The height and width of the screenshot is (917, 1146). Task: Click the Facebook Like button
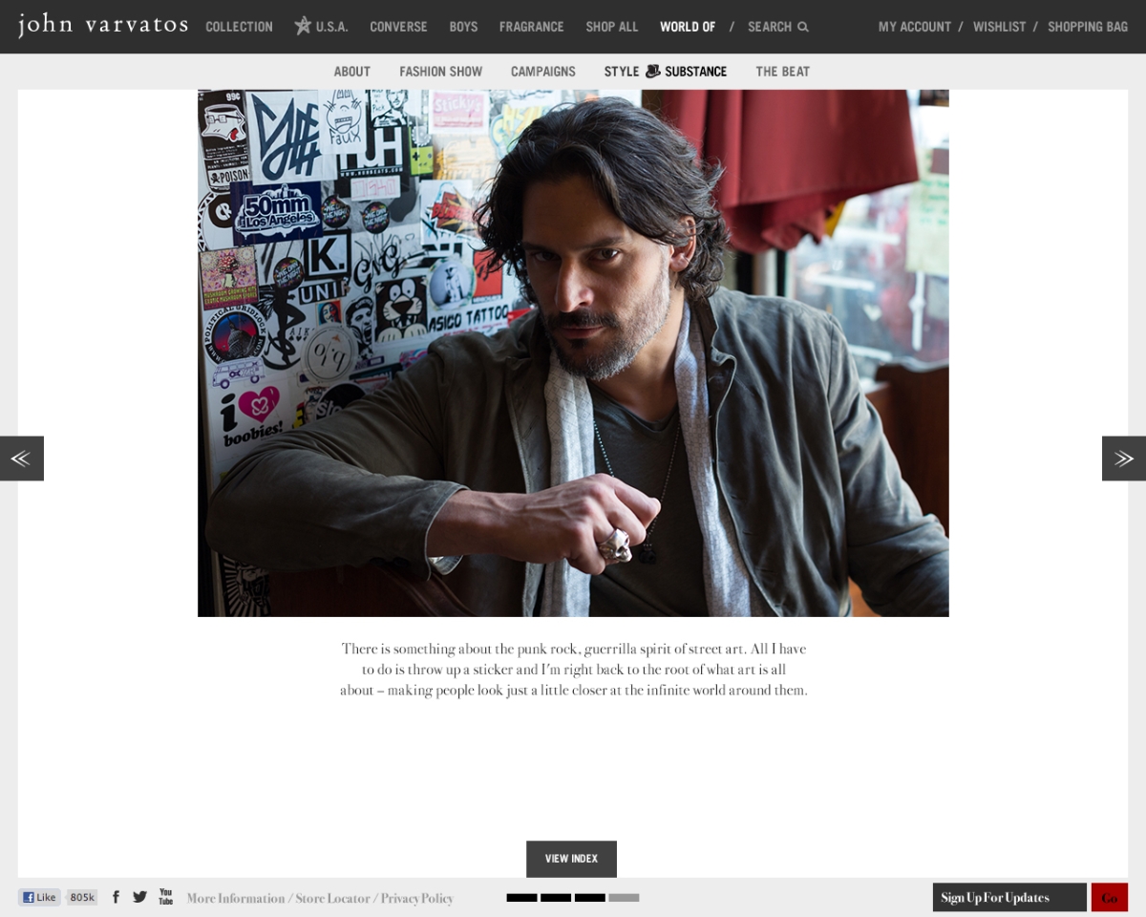click(x=39, y=897)
